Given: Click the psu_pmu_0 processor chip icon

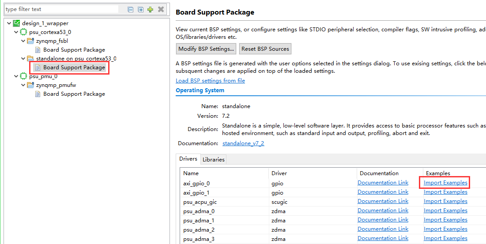Looking at the screenshot, I should tap(23, 76).
